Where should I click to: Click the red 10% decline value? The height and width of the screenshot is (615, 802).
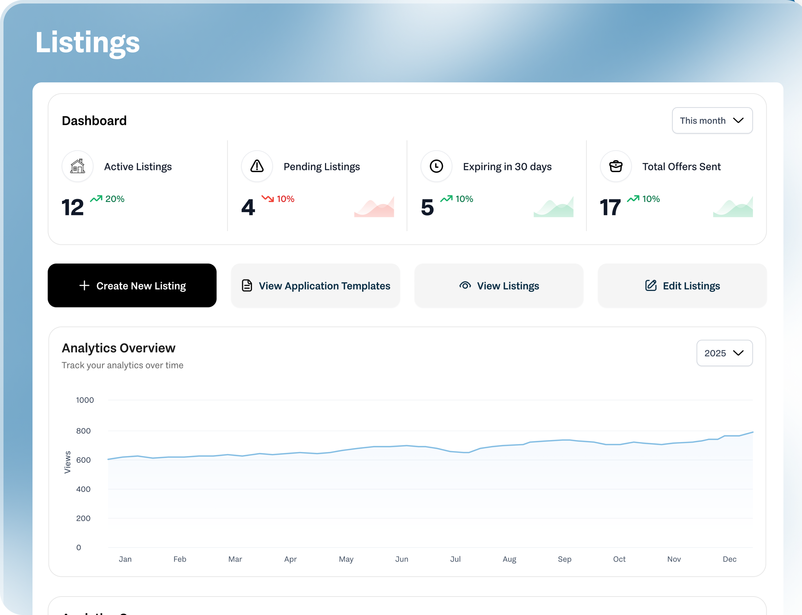pyautogui.click(x=286, y=199)
